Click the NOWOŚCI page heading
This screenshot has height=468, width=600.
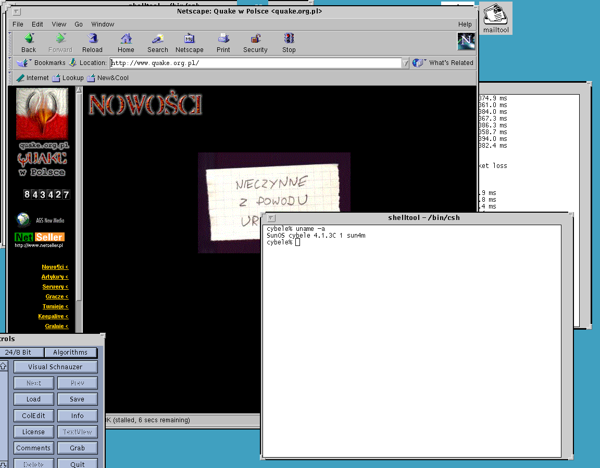point(145,104)
